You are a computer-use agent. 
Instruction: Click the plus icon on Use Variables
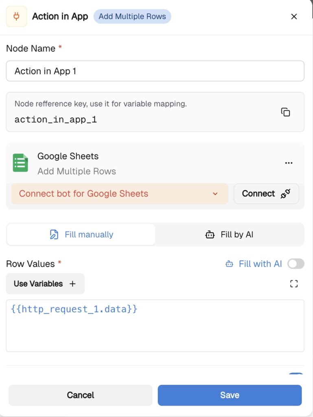pyautogui.click(x=72, y=284)
